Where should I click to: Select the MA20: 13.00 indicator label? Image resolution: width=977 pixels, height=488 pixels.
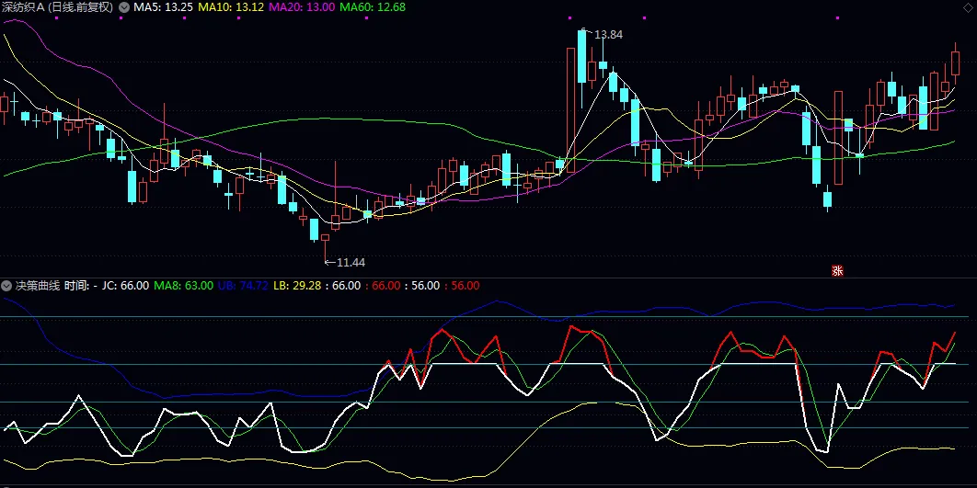(301, 7)
